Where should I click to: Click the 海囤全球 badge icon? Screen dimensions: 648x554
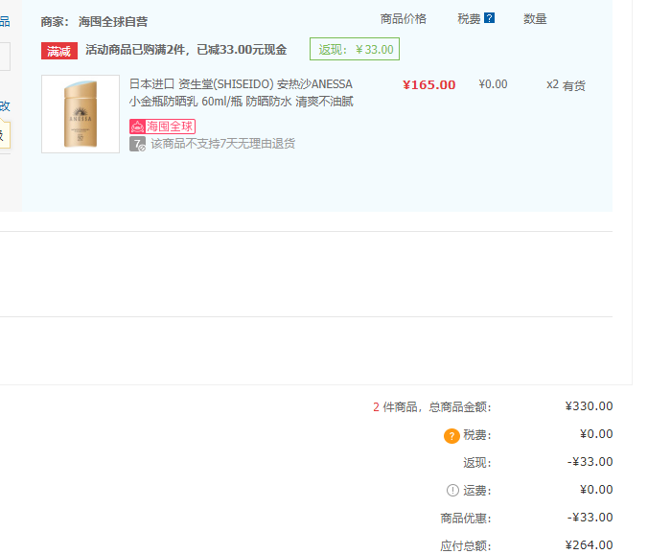pyautogui.click(x=162, y=127)
